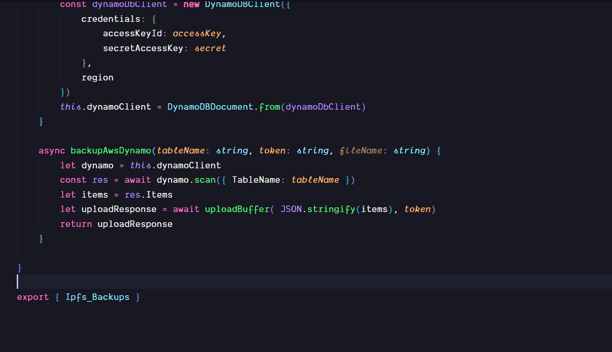Click the 'dynamoDbClient' argument inside from()
Image resolution: width=612 pixels, height=352 pixels.
pyautogui.click(x=323, y=107)
